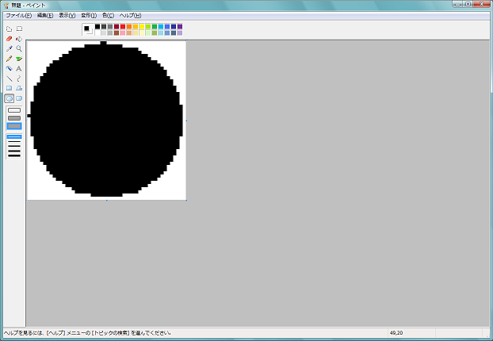Select the Free-Form Select tool
Screen dimensions: 493x341
coord(9,29)
